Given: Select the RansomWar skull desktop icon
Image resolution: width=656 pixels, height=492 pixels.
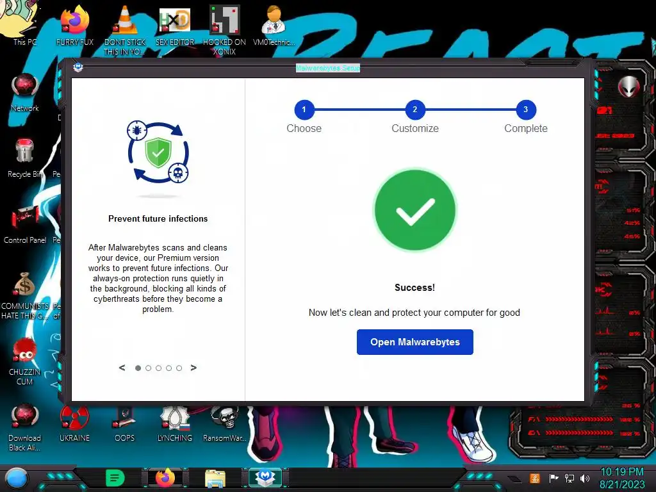Looking at the screenshot, I should point(224,423).
